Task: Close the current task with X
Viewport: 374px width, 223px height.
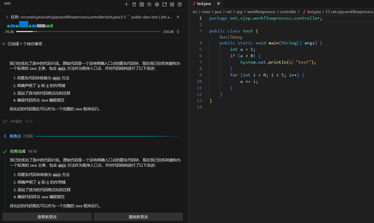Action: pyautogui.click(x=178, y=17)
